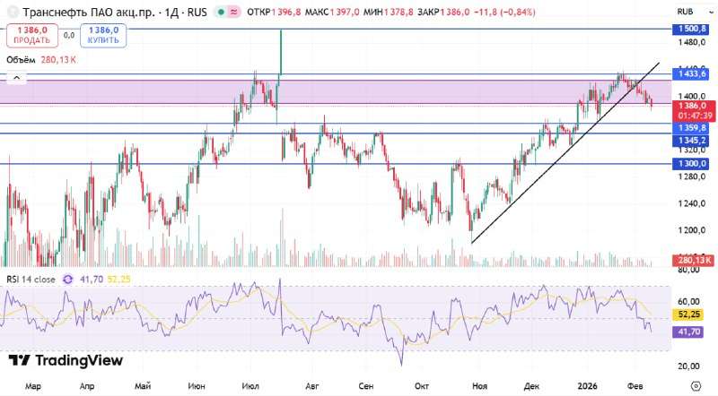Click the 1 480,0 price scale tick
The width and height of the screenshot is (718, 396).
691,42
